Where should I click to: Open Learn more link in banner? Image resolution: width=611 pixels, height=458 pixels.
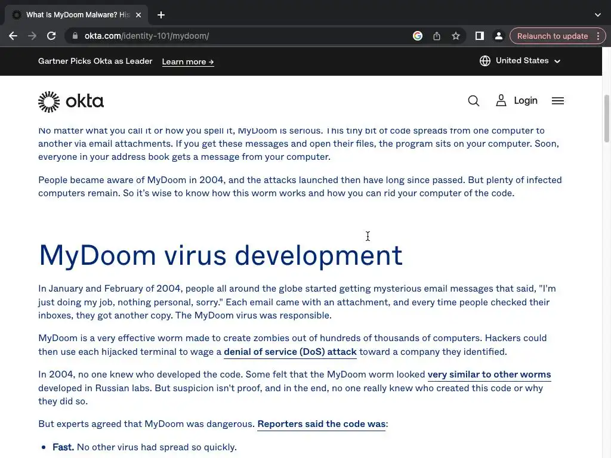click(x=188, y=61)
